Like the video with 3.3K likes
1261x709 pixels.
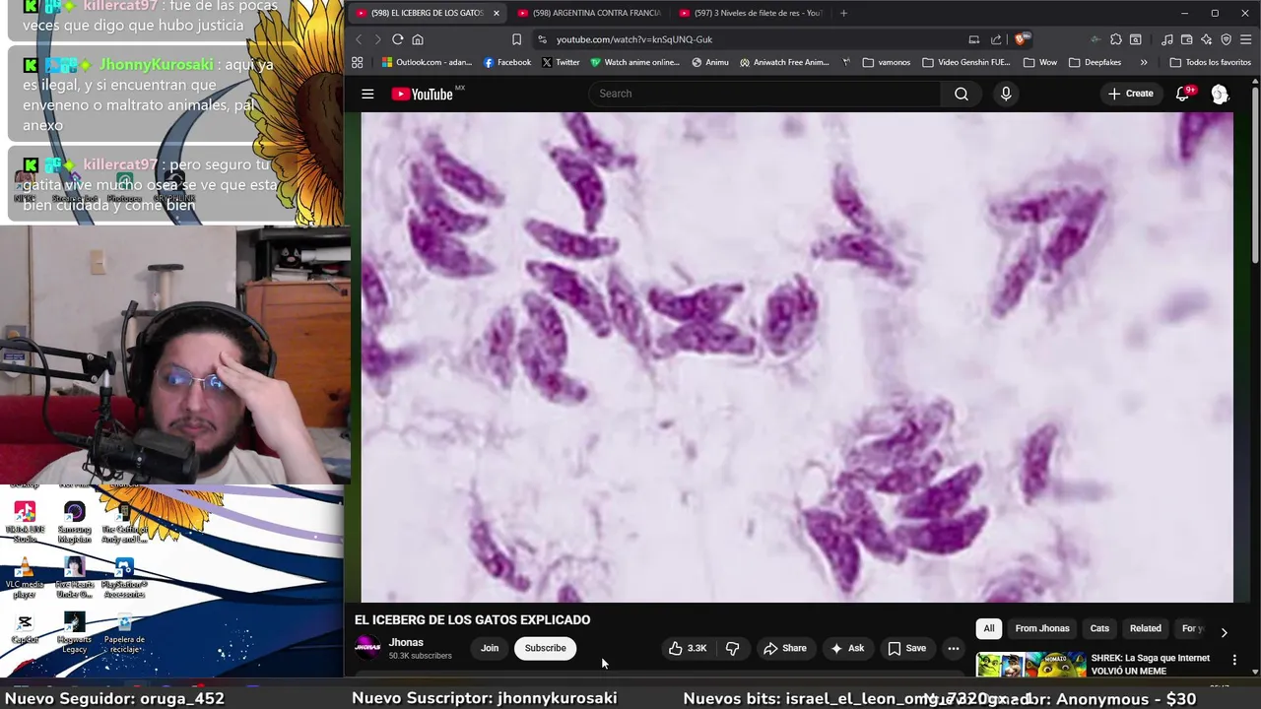tap(688, 648)
